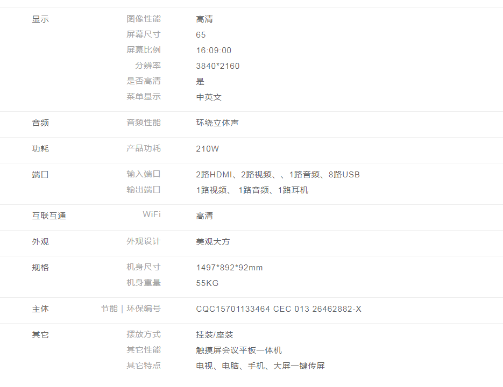The width and height of the screenshot is (503, 387).
Task: Click the 端口 section heading
Action: pos(40,175)
